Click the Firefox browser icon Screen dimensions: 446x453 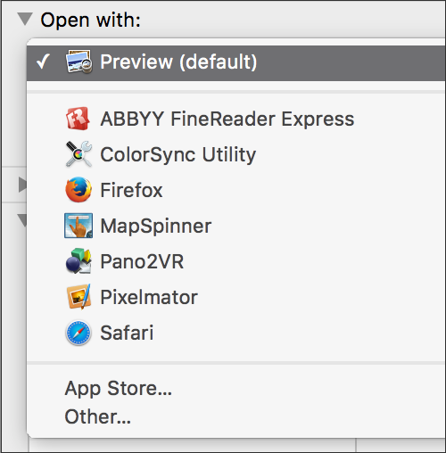point(78,190)
